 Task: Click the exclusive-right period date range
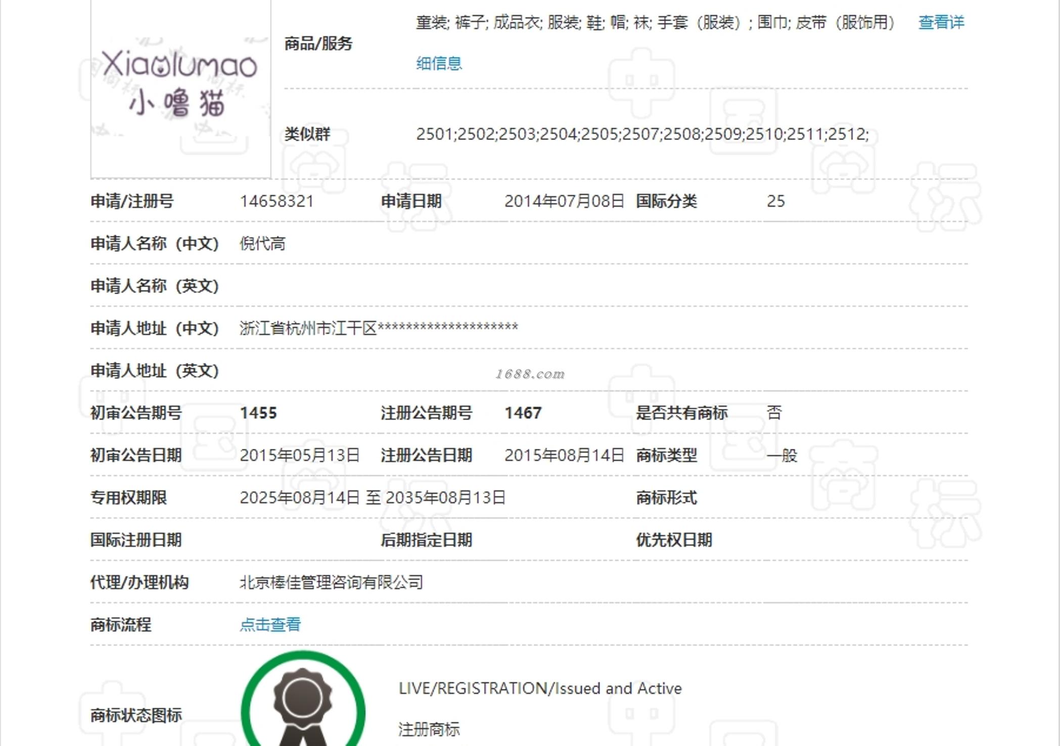coord(373,498)
